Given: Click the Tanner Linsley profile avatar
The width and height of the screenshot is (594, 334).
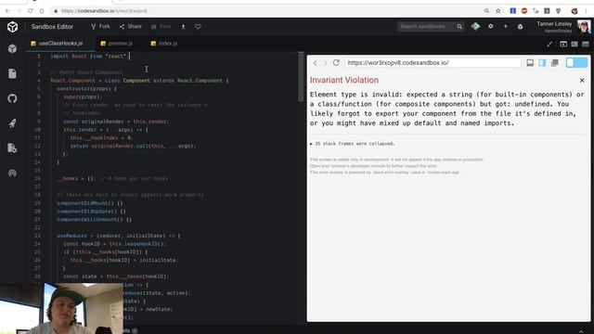Looking at the screenshot, I should [584, 27].
